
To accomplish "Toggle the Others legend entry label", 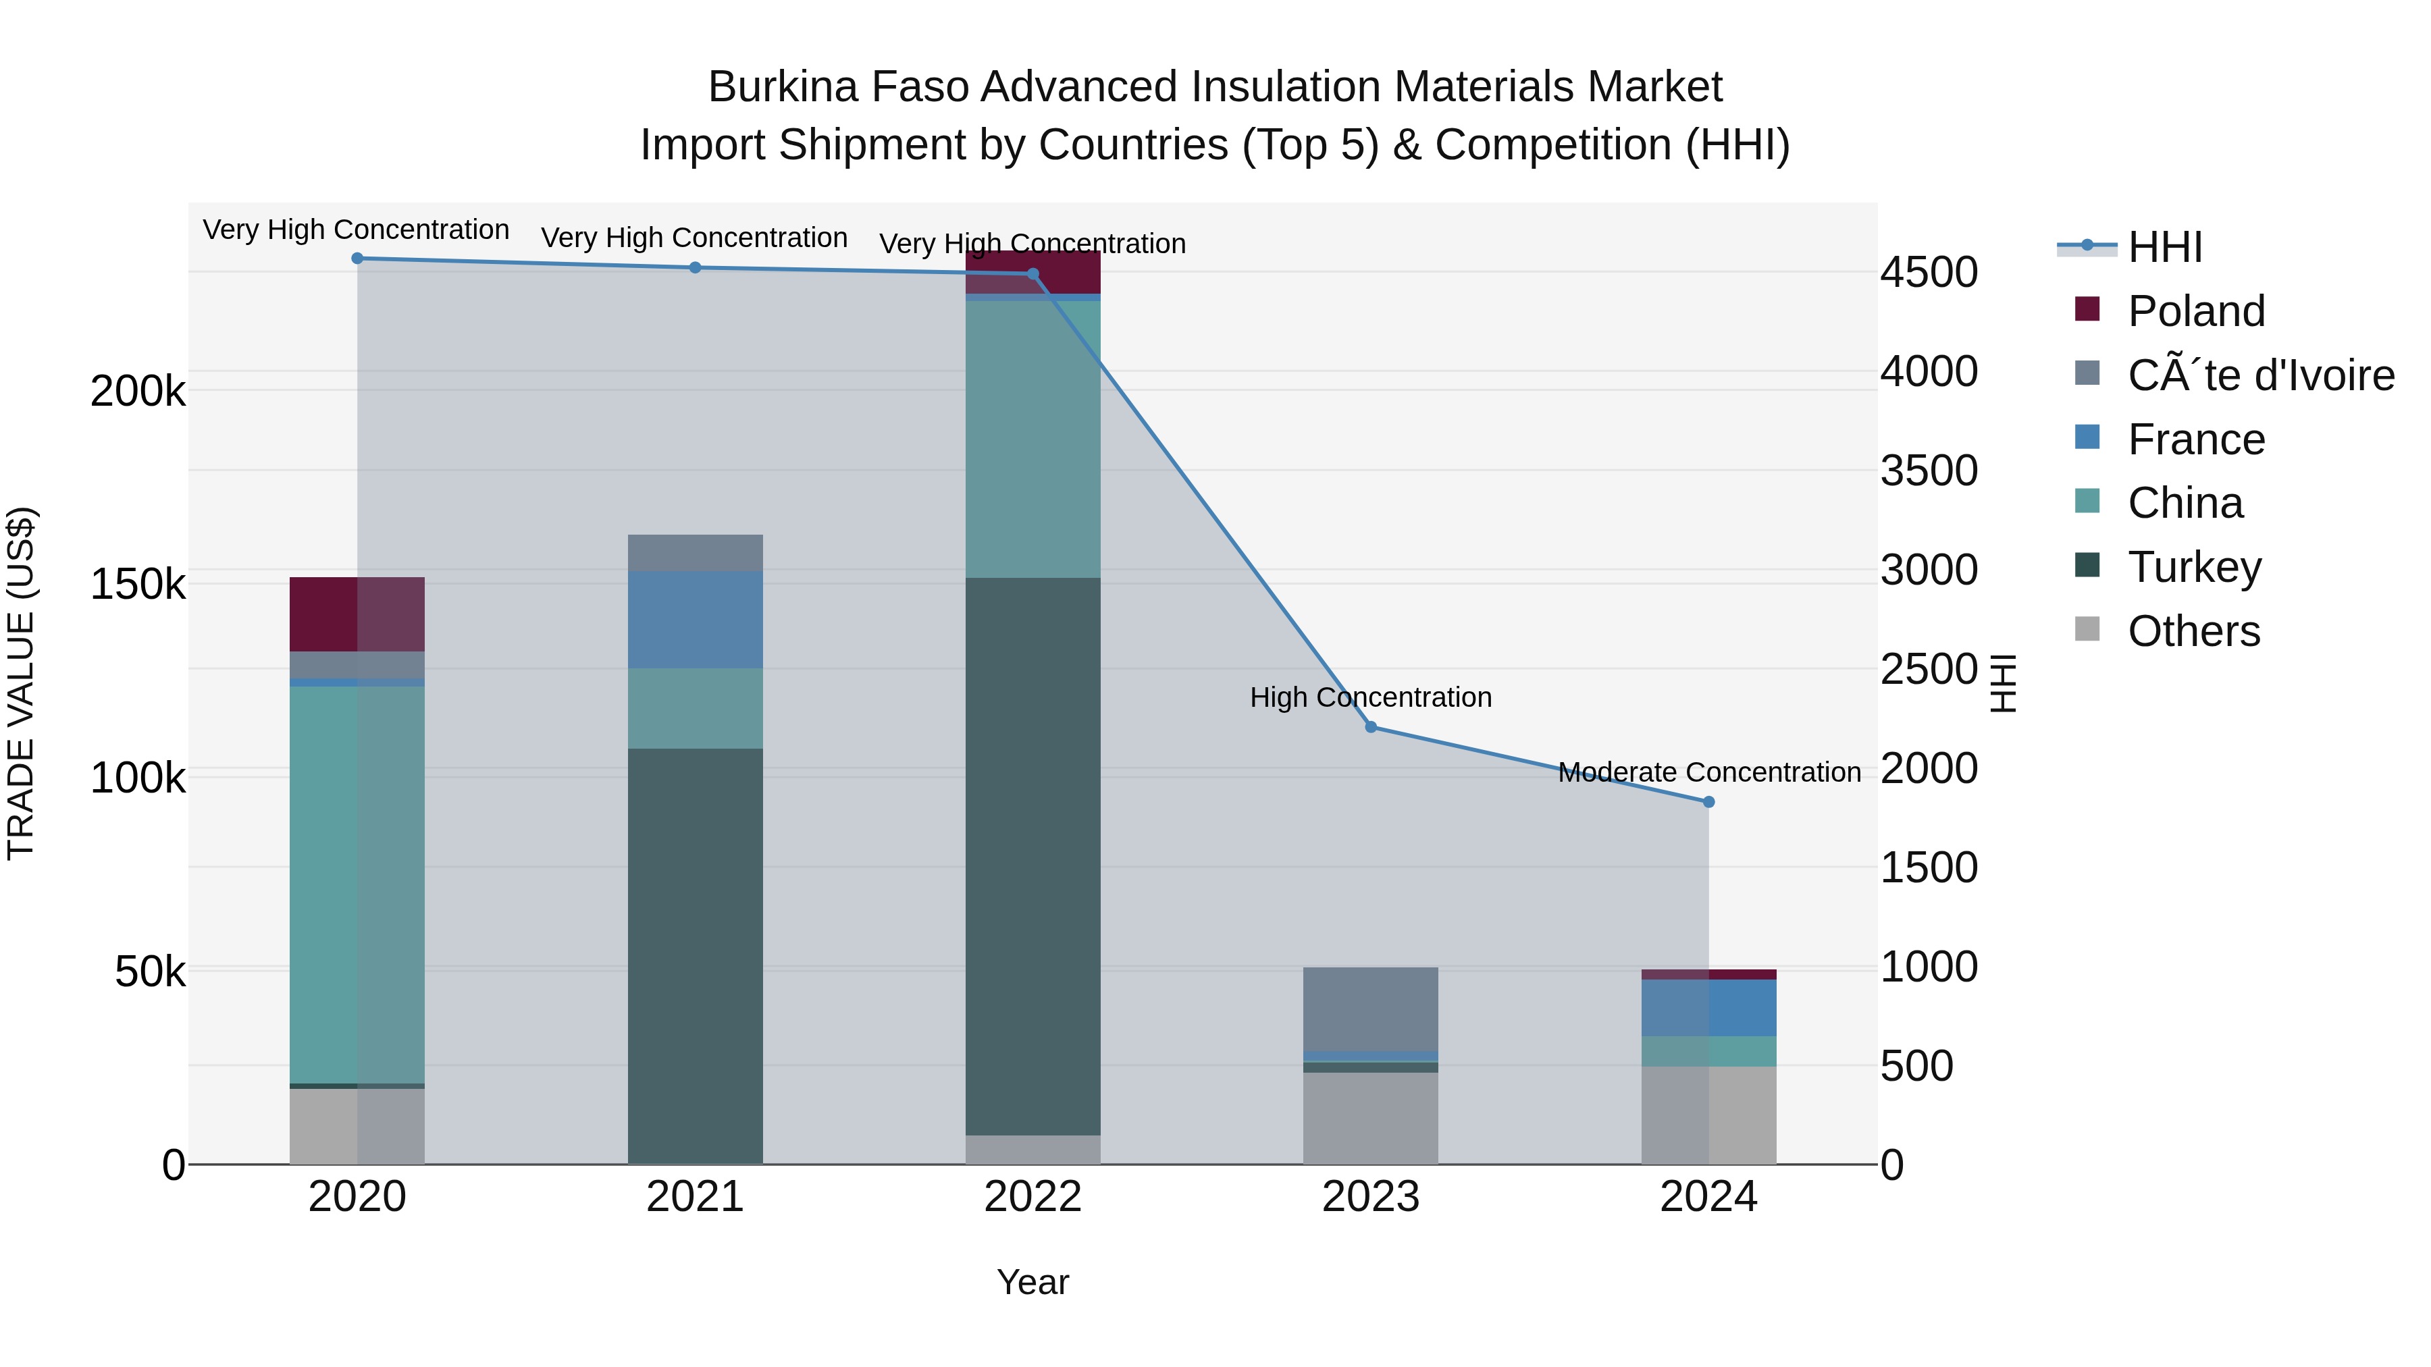I will click(x=2194, y=631).
